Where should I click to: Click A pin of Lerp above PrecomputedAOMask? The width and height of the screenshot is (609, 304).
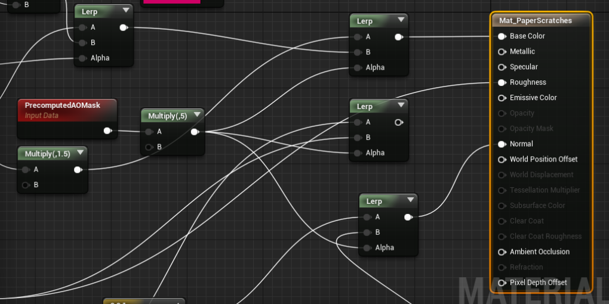click(x=82, y=27)
